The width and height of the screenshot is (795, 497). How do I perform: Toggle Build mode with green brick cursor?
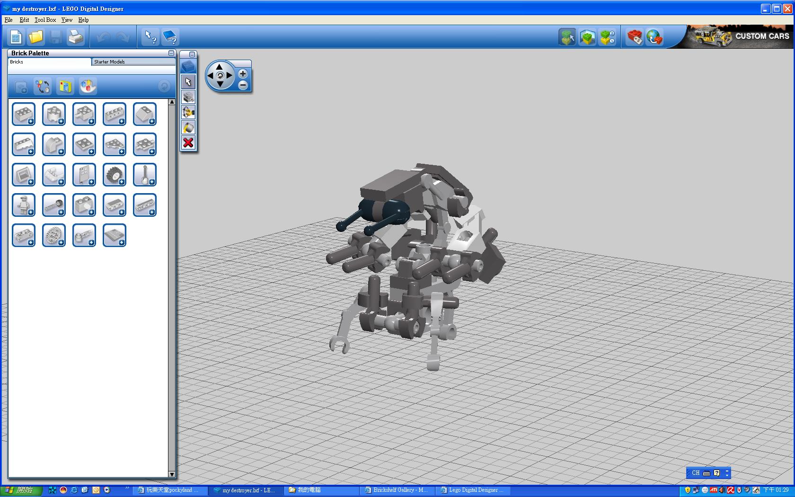pos(567,37)
